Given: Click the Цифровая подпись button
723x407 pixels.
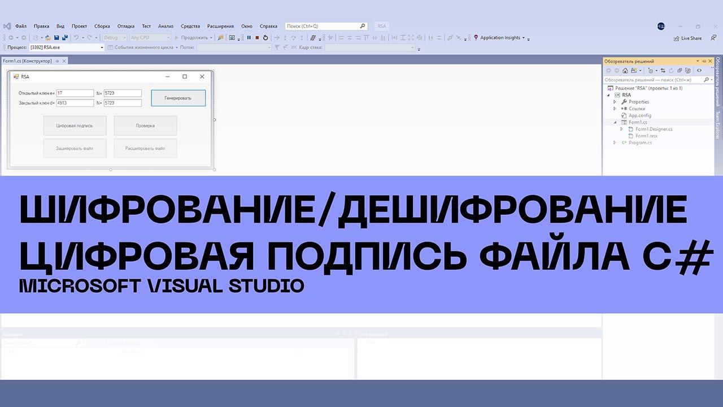Looking at the screenshot, I should tap(75, 125).
